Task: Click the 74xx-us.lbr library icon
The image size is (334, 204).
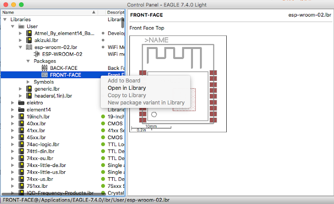Action: pos(21,179)
